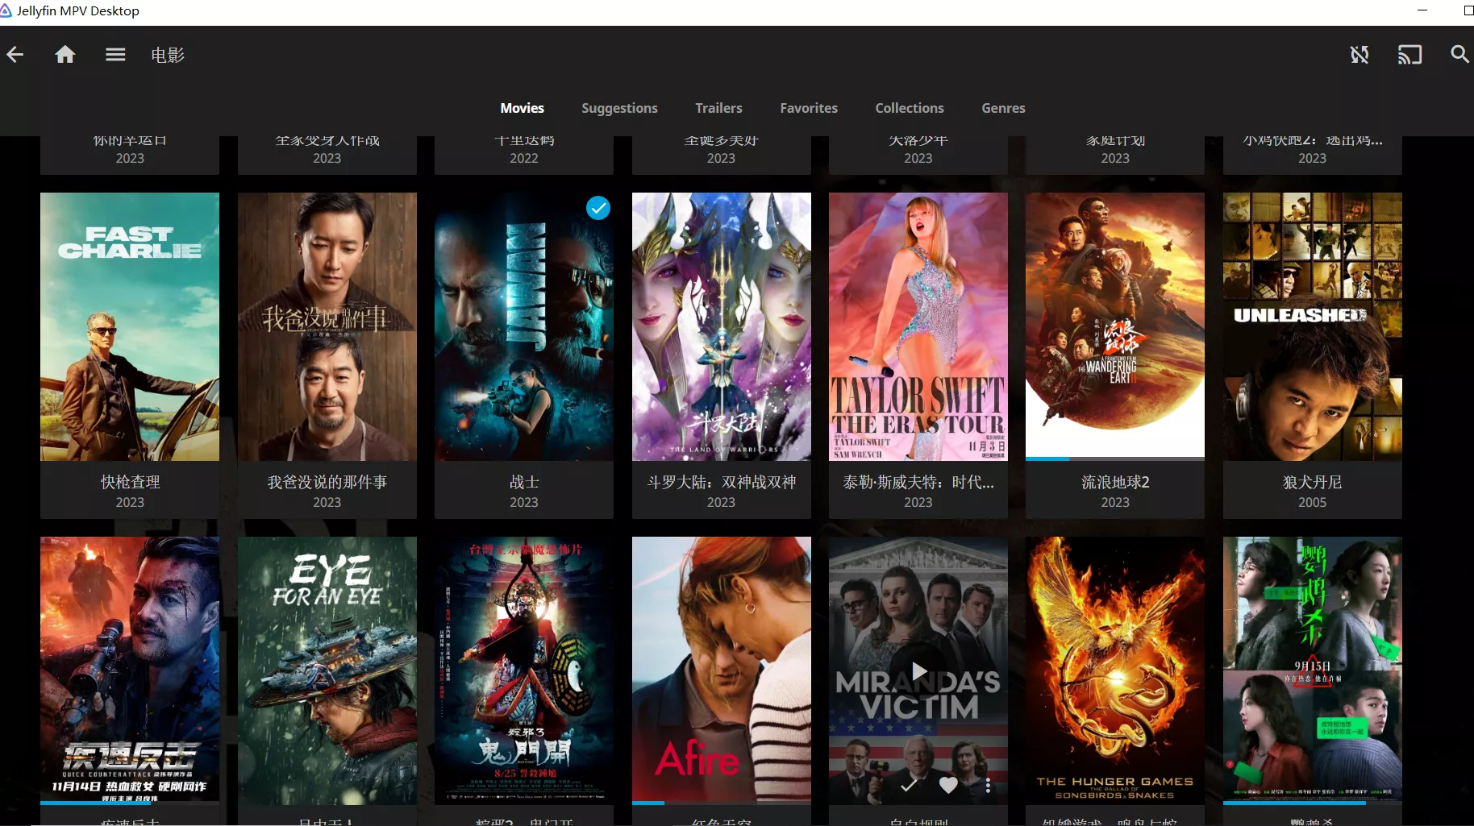The height and width of the screenshot is (826, 1474).
Task: Switch to the Movies tab
Action: coord(522,108)
